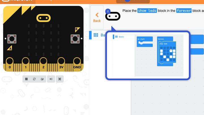Click the 'show leds' highlighted text

147,11
